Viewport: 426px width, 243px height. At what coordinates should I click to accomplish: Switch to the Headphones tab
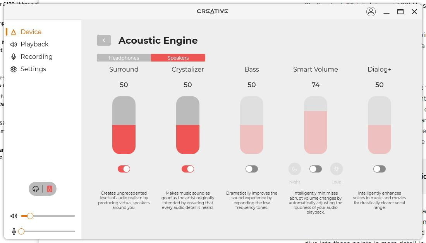124,58
